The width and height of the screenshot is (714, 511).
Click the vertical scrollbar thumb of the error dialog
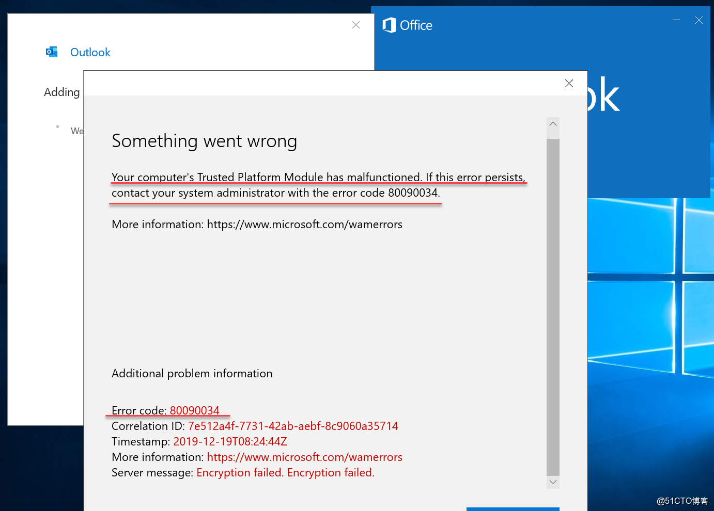click(x=553, y=307)
